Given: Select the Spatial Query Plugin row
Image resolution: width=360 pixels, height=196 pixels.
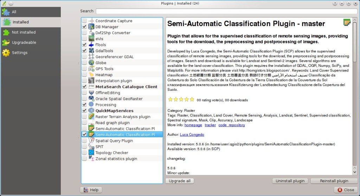Looking at the screenshot, I should (122, 140).
